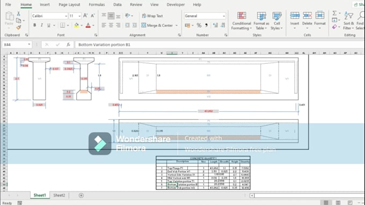
Task: Switch to the Sheet2 worksheet tab
Action: [59, 195]
